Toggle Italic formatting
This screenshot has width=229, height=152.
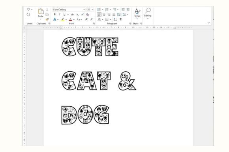[x=60, y=15]
